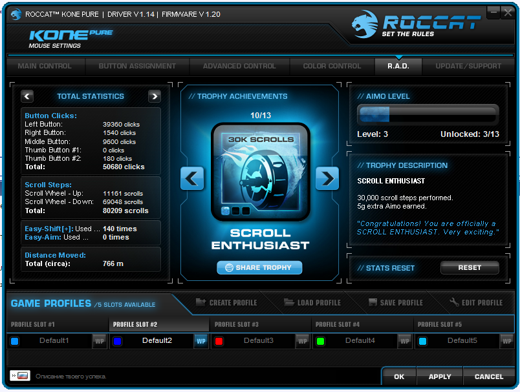Select Profile Slot #3 header
520x392 pixels.
tap(261, 324)
